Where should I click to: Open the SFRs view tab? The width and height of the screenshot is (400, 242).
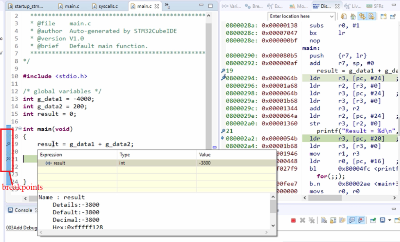375,6
